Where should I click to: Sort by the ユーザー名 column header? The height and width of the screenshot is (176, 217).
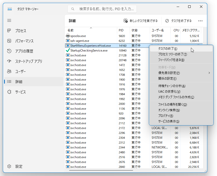pyautogui.click(x=160, y=30)
